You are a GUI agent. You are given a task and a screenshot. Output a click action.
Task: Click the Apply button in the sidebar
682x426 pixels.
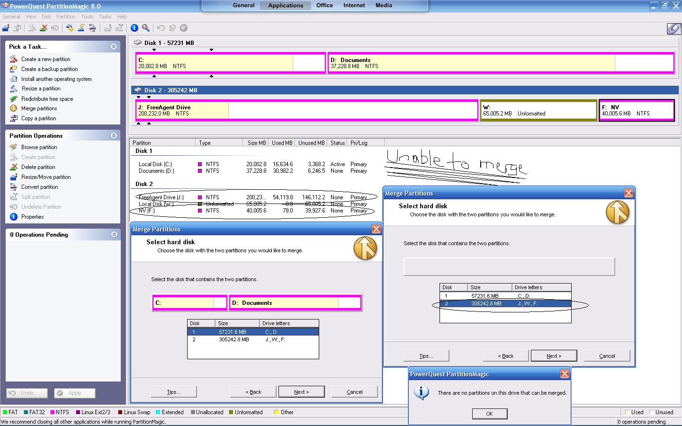tap(75, 393)
